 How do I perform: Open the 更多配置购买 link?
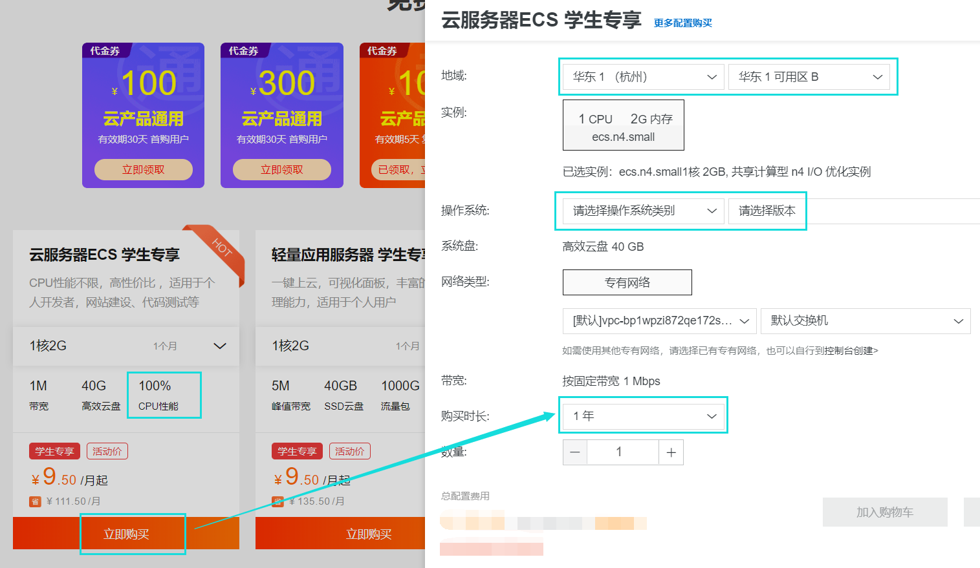[682, 23]
